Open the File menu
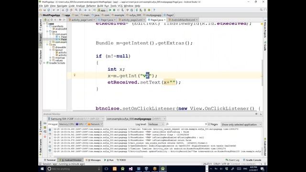 41,6
